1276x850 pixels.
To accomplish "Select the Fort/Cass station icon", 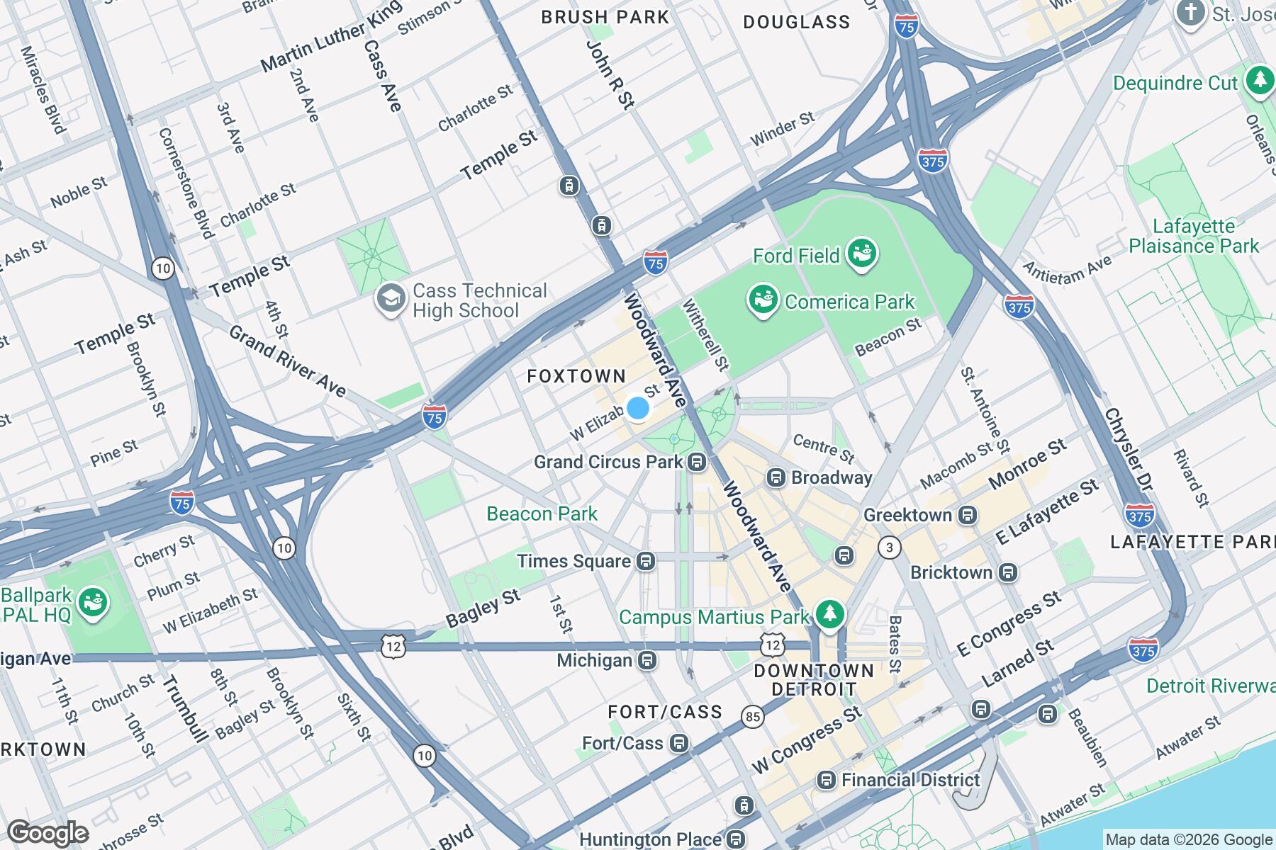I will (x=679, y=744).
